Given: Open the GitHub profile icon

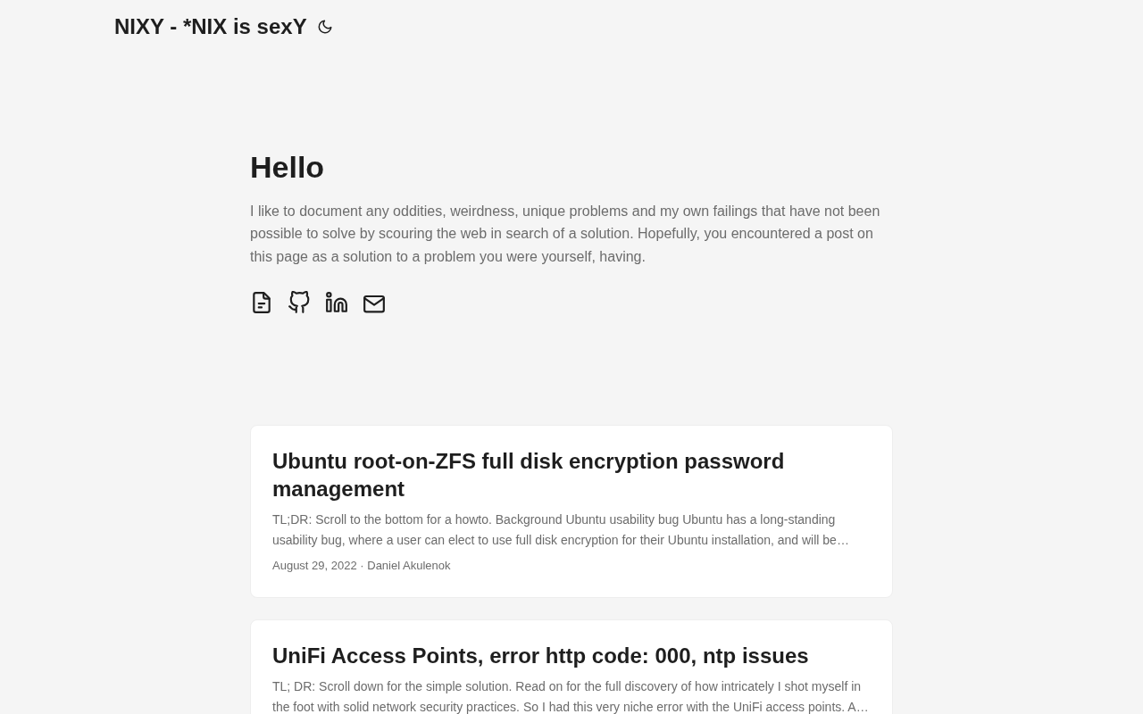Looking at the screenshot, I should coord(299,303).
